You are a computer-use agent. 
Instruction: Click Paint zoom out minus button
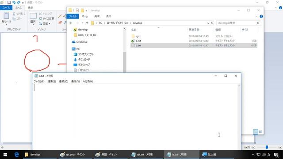[253, 148]
